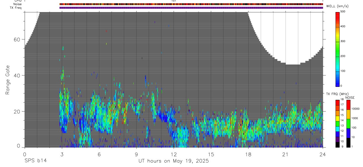This screenshot has width=363, height=167.
Task: Click the 'WID⊥ (km/s)' color bar title
Action: pyautogui.click(x=337, y=6)
